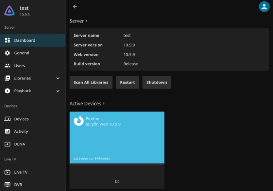Screen dimensions: 273x191
Task: Click the Devices label in sidebar list
Action: point(21,119)
